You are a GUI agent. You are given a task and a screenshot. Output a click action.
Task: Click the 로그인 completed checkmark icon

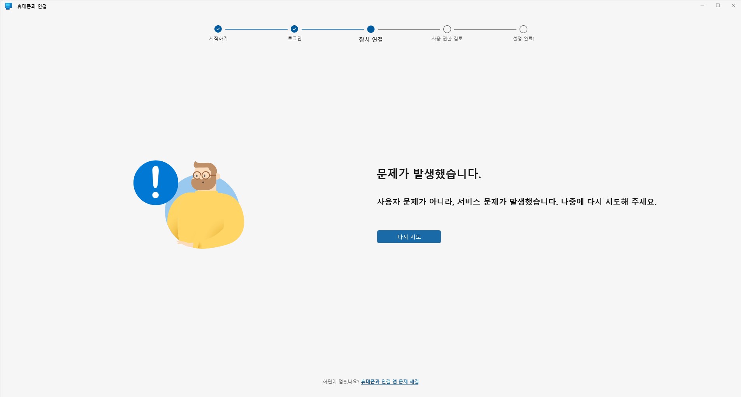(294, 29)
